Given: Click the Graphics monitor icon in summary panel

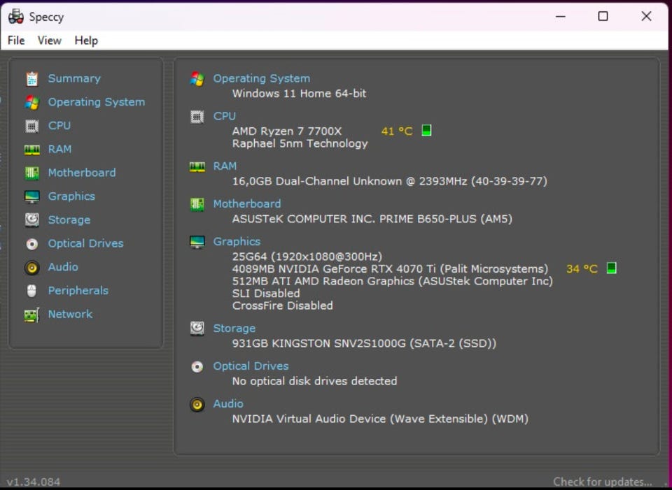Looking at the screenshot, I should tap(197, 242).
